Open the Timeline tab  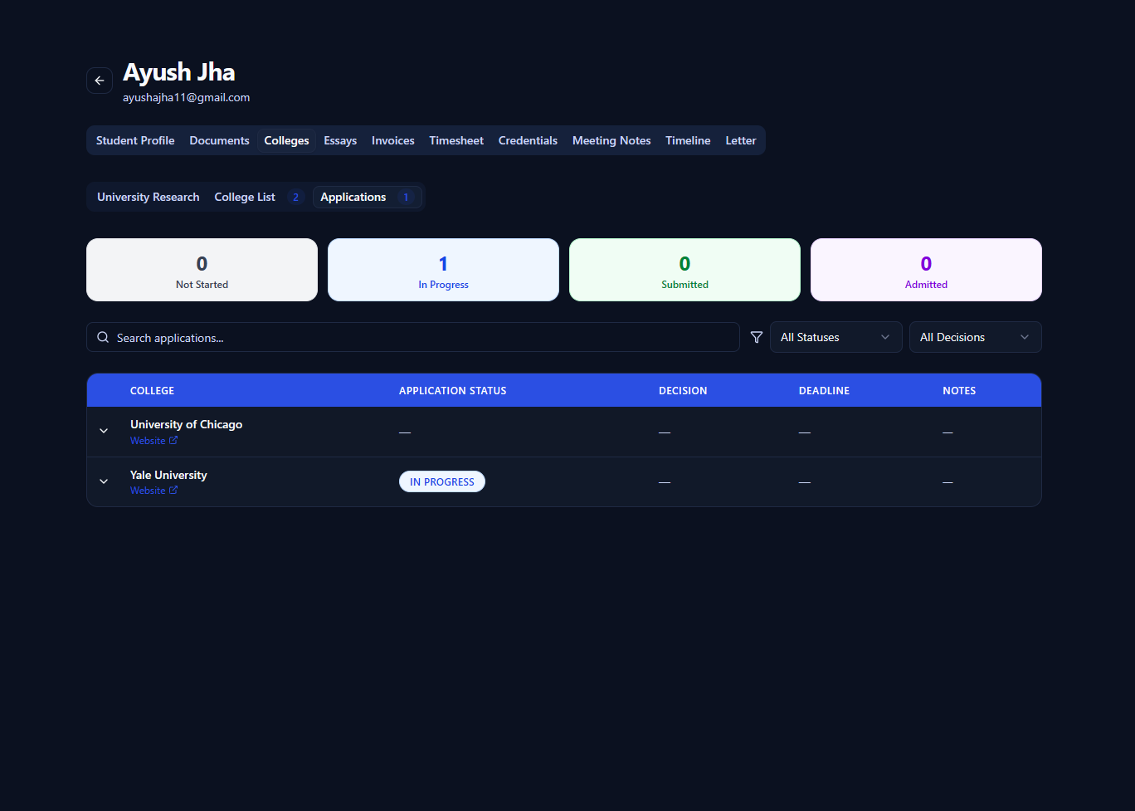click(x=688, y=140)
